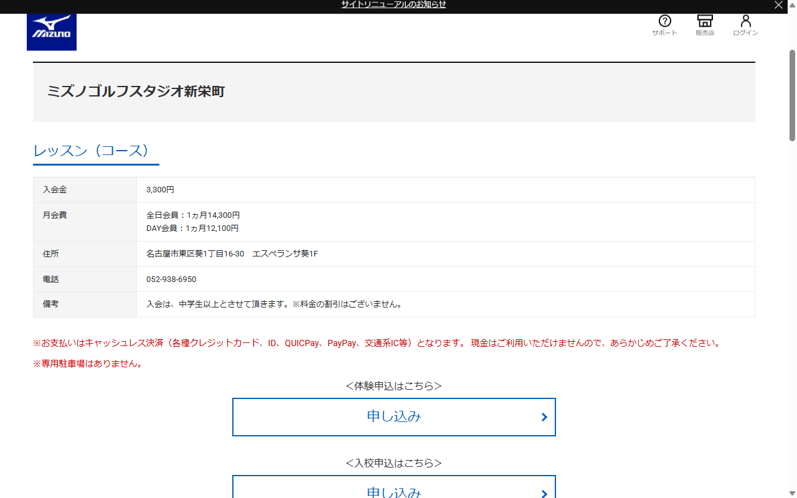Viewport: 797px width, 498px height.
Task: Click the 電話 row label
Action: coord(51,280)
